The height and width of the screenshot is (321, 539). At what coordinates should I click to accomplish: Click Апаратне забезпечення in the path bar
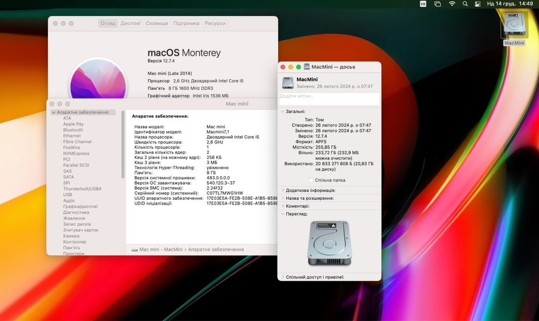[216, 249]
